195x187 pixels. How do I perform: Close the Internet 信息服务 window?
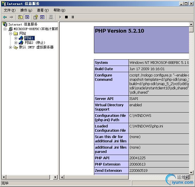[x=191, y=4]
